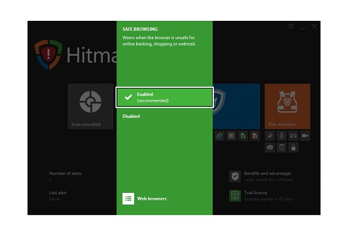This screenshot has width=348, height=244.
Task: Click the Web browsers list icon
Action: (128, 198)
